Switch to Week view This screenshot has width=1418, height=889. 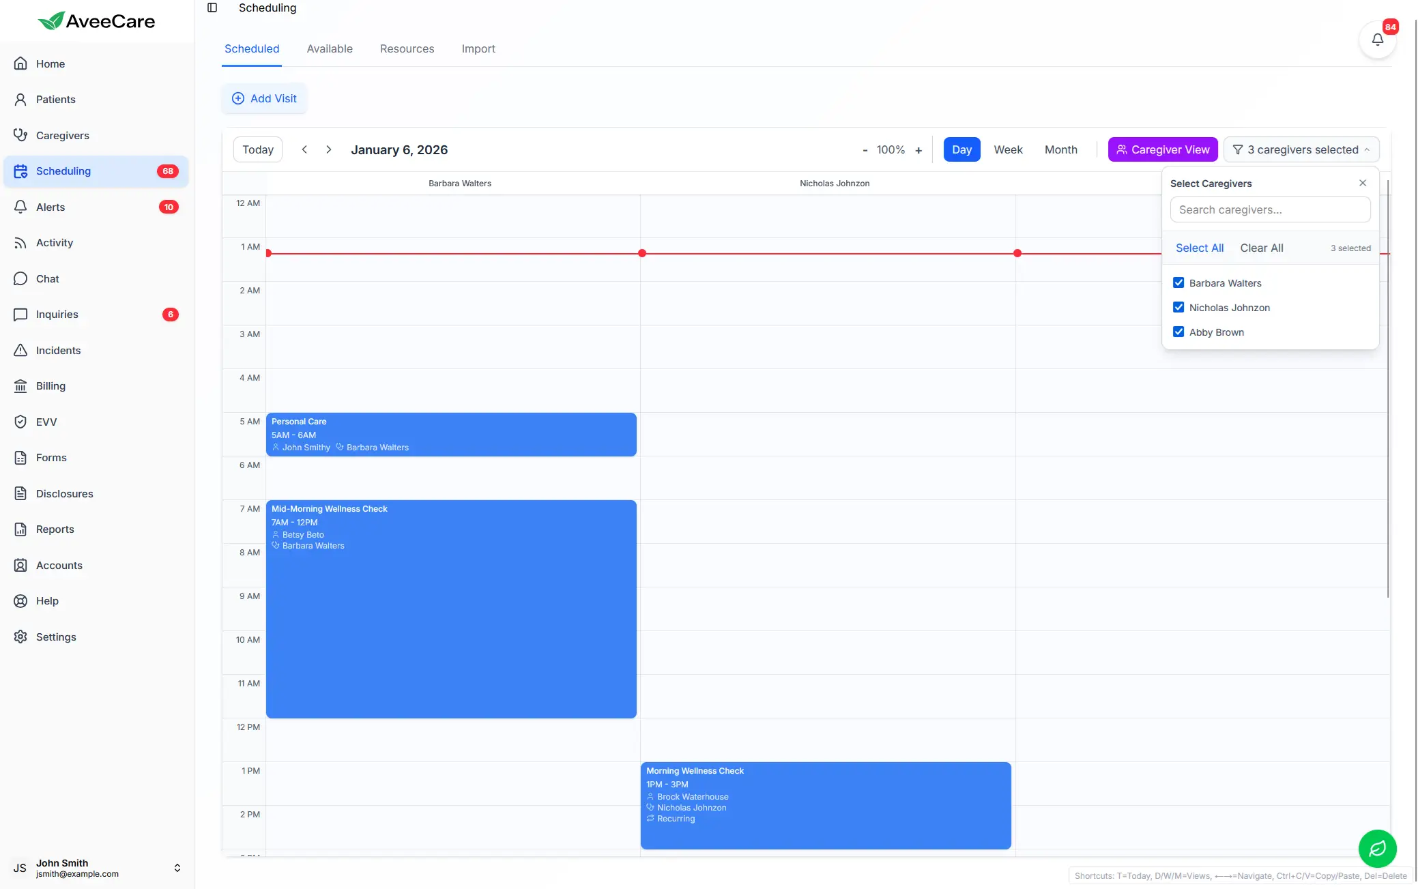click(x=1007, y=149)
